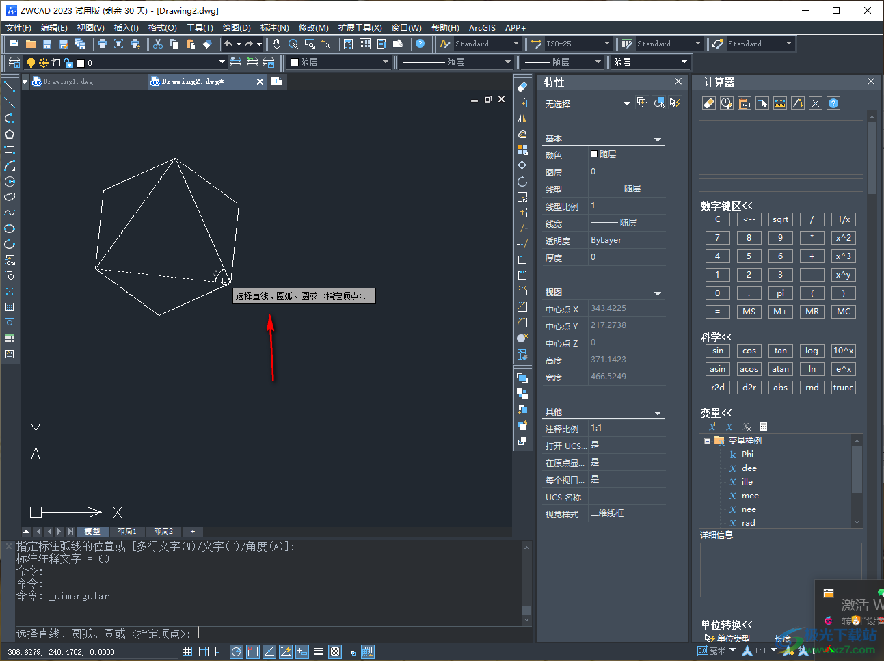Select the Hatch fill tool
This screenshot has height=661, width=884.
click(x=10, y=307)
